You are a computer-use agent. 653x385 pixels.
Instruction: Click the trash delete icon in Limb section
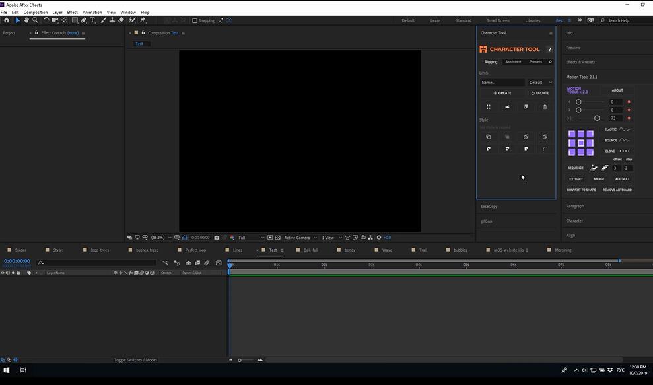tap(545, 107)
